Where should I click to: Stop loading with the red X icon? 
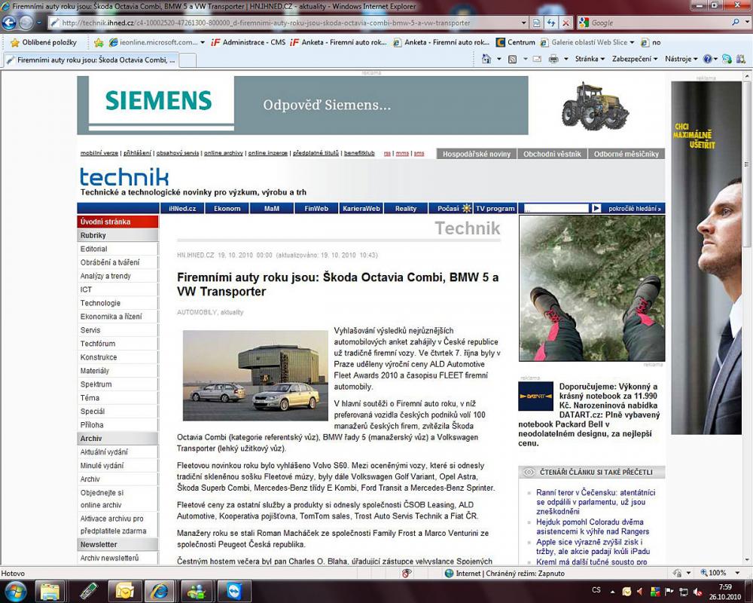point(566,23)
